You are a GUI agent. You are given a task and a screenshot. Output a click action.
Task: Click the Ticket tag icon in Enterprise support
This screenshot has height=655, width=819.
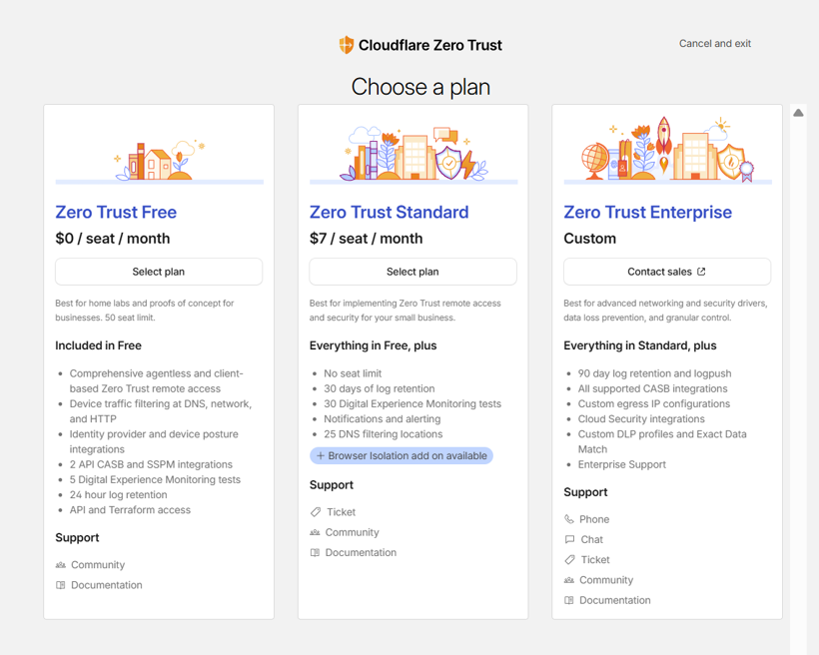[x=570, y=560]
